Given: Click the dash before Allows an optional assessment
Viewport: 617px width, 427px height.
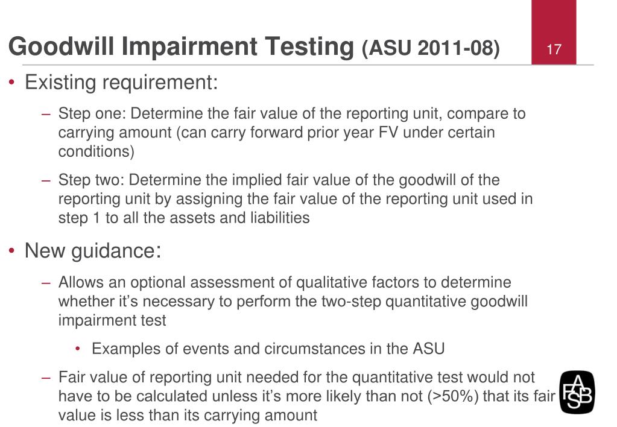Looking at the screenshot, I should click(46, 283).
